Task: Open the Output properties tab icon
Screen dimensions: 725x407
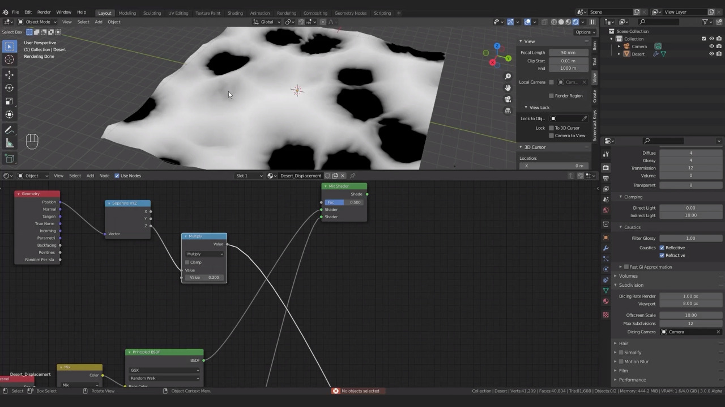Action: tap(605, 178)
